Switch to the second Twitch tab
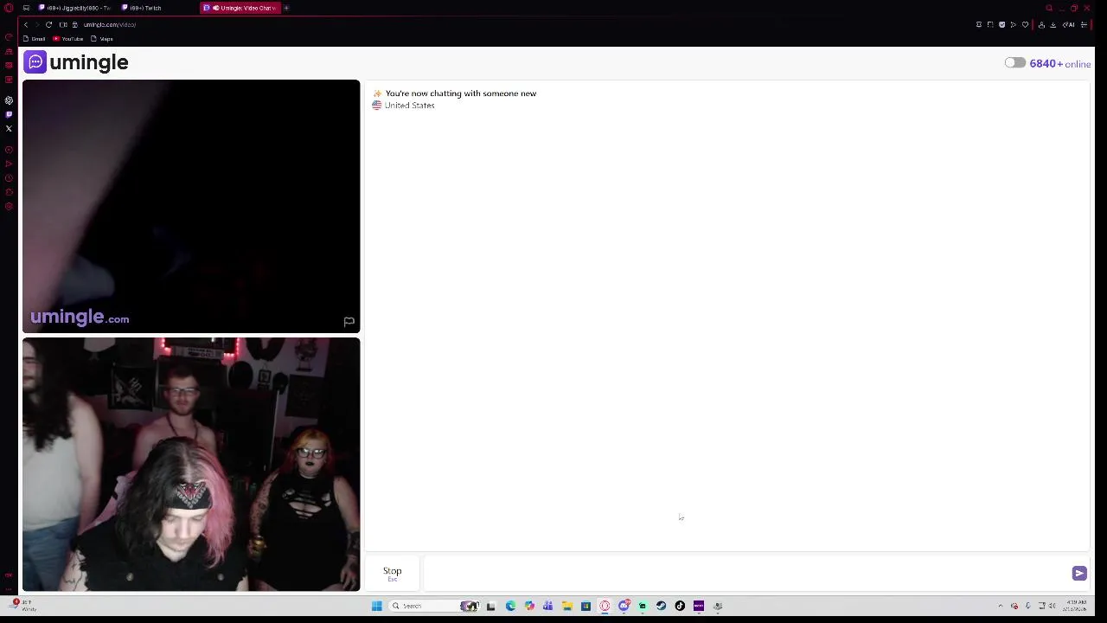Screen dimensions: 1107x623 click(143, 8)
